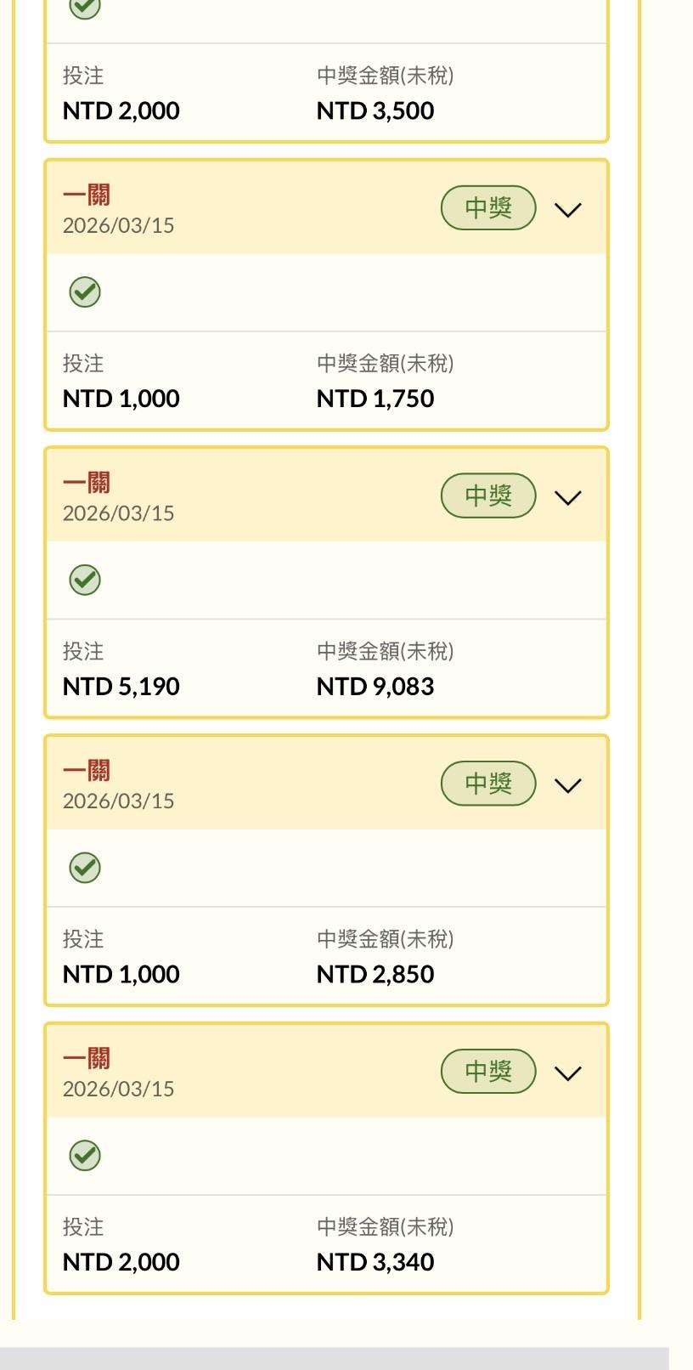Click the green check icon above NTD 1,750 winnings
Viewport: 693px width, 1370px height.
(x=85, y=292)
